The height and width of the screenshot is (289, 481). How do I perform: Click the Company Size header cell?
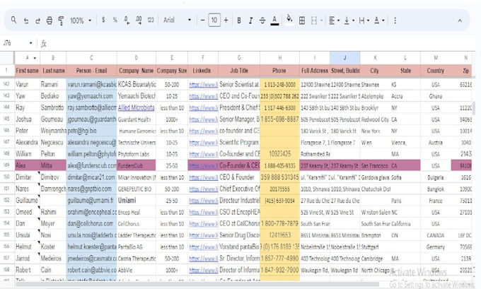click(172, 71)
